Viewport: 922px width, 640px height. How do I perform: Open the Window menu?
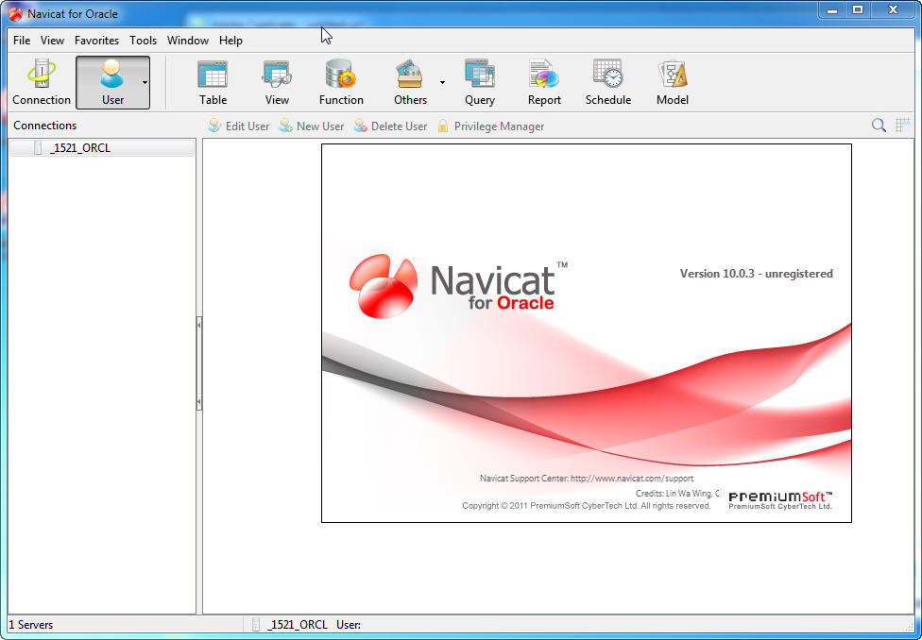coord(188,41)
